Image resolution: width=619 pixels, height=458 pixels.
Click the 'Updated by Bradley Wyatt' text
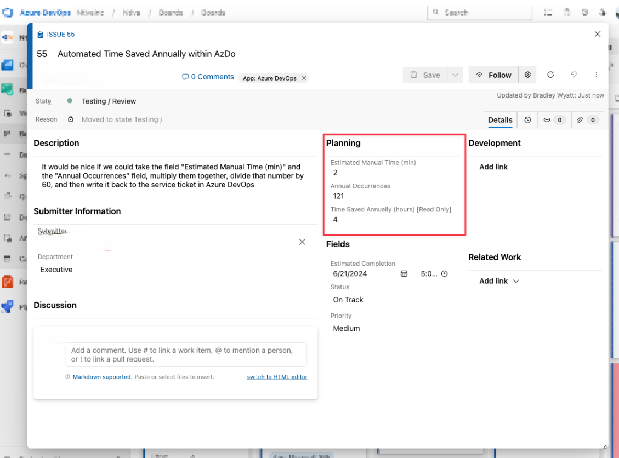click(x=550, y=95)
